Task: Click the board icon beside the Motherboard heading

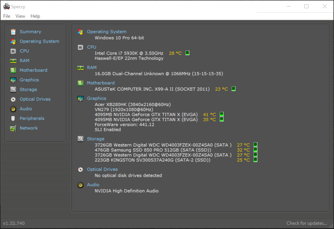Action: point(80,83)
